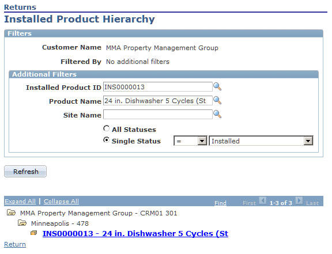The width and height of the screenshot is (332, 254).
Task: Click the customer name MMA Property Management Group
Action: 162,48
